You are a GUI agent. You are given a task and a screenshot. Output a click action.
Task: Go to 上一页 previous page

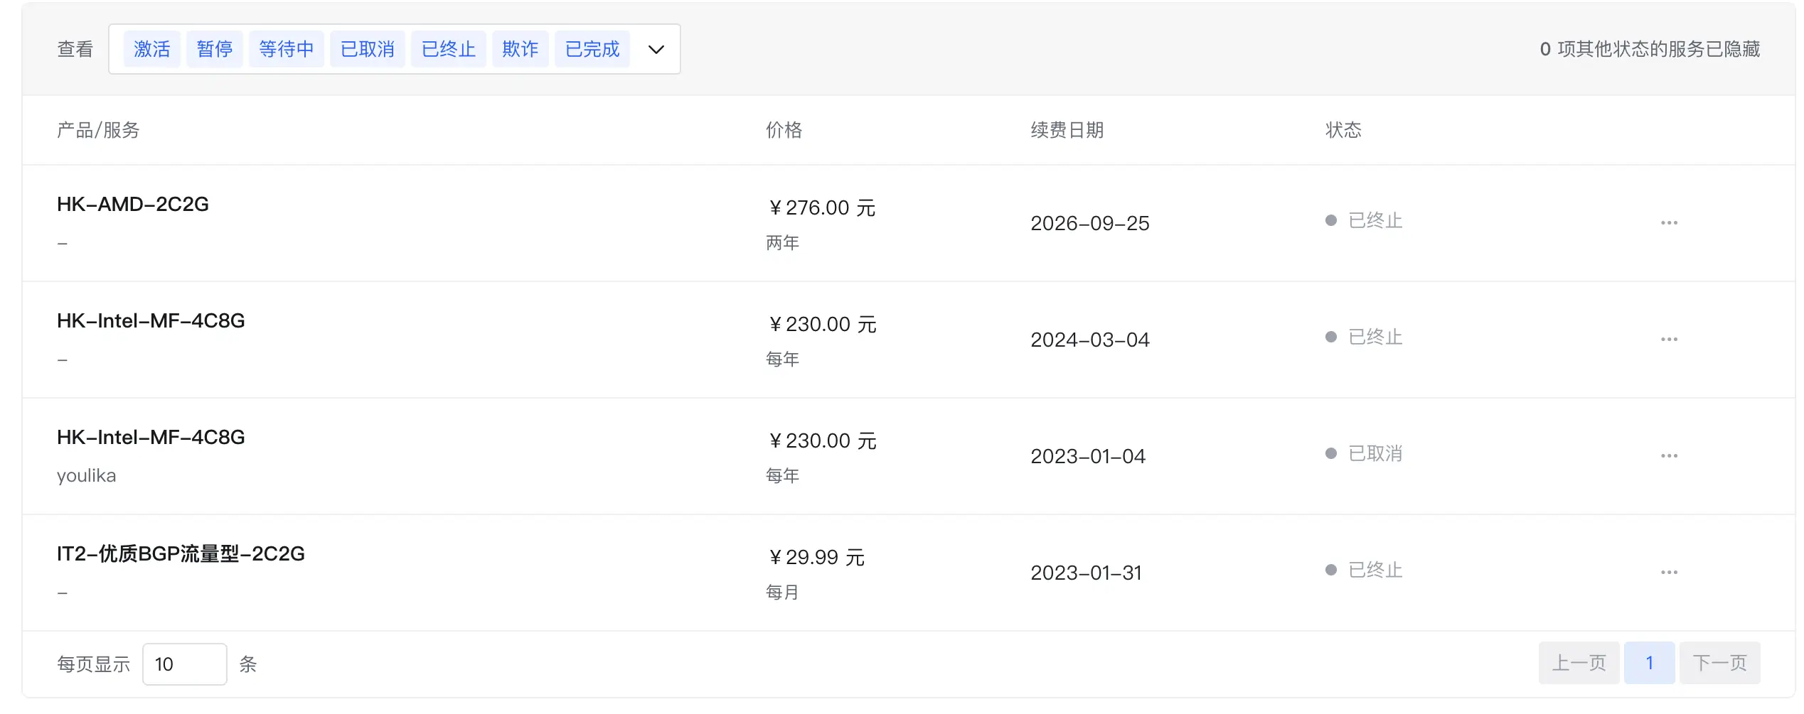coord(1579,663)
